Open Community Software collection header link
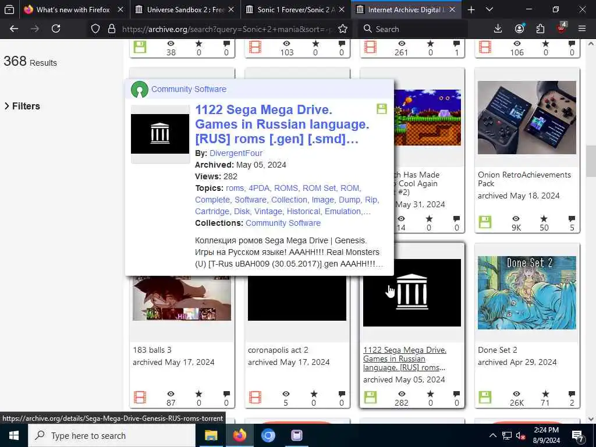596x447 pixels. [x=189, y=89]
